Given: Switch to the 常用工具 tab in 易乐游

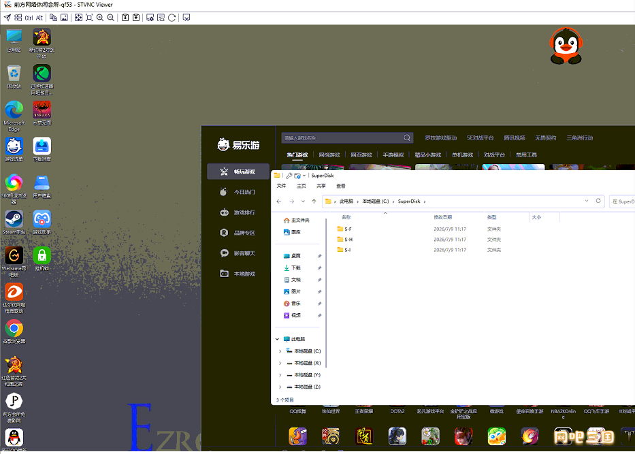Looking at the screenshot, I should (526, 155).
